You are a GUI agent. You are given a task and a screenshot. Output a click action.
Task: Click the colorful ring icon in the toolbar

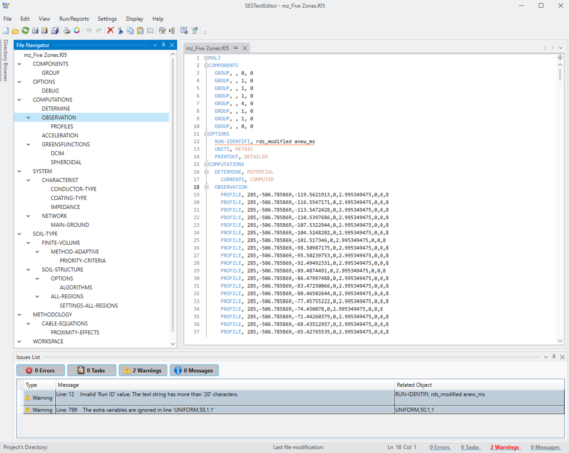(77, 30)
